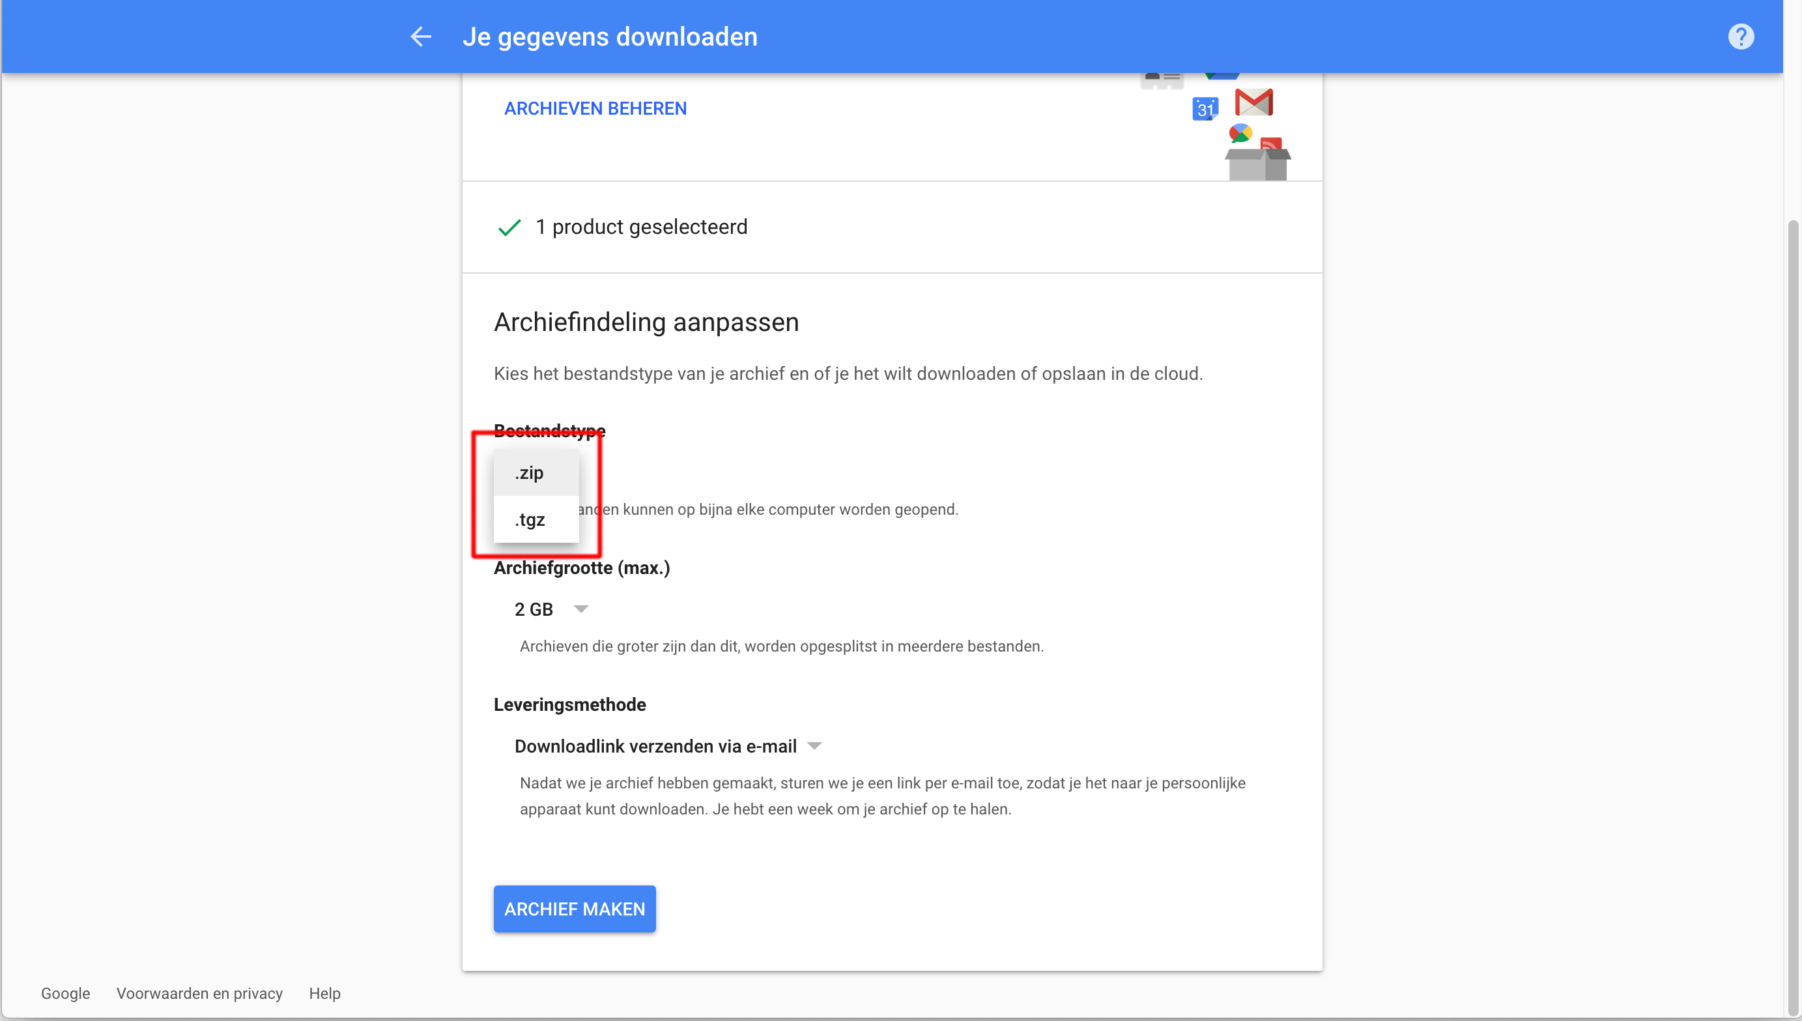Open the Downloadlink verzenden via e-mail dropdown

tap(667, 746)
